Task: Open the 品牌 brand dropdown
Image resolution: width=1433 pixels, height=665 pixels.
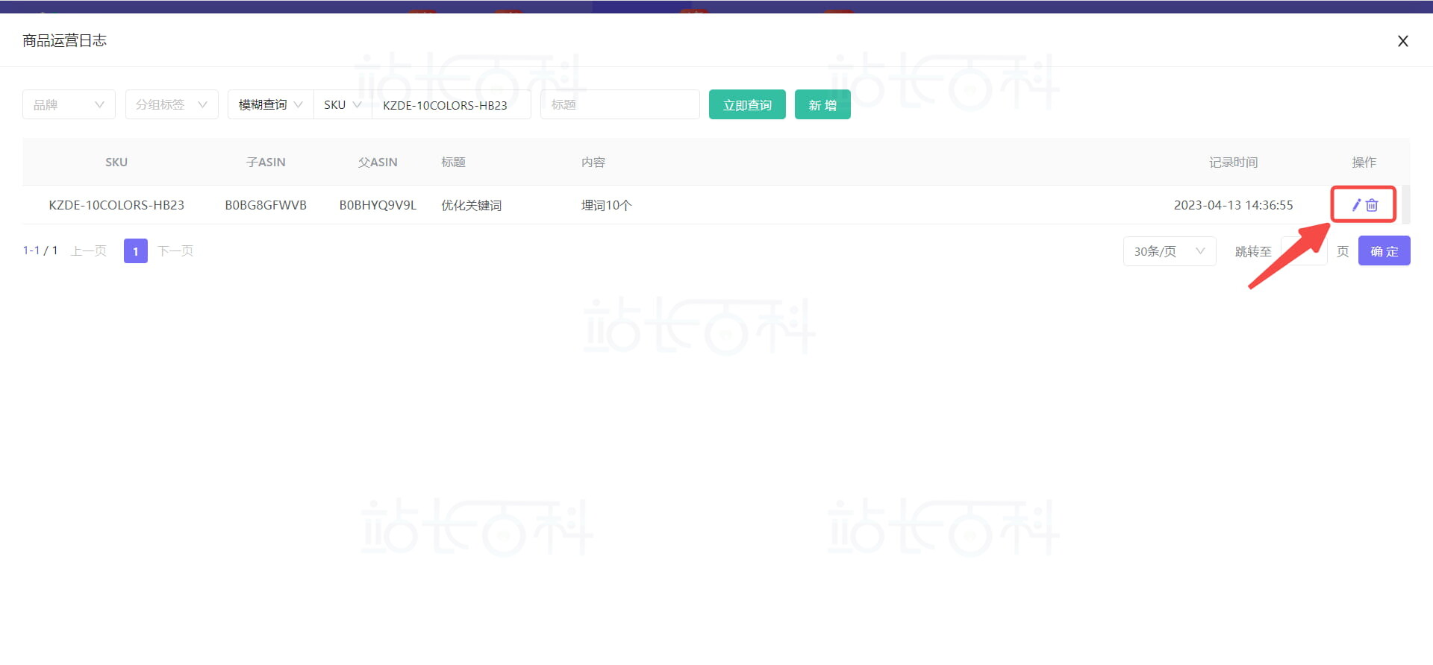Action: pos(69,104)
